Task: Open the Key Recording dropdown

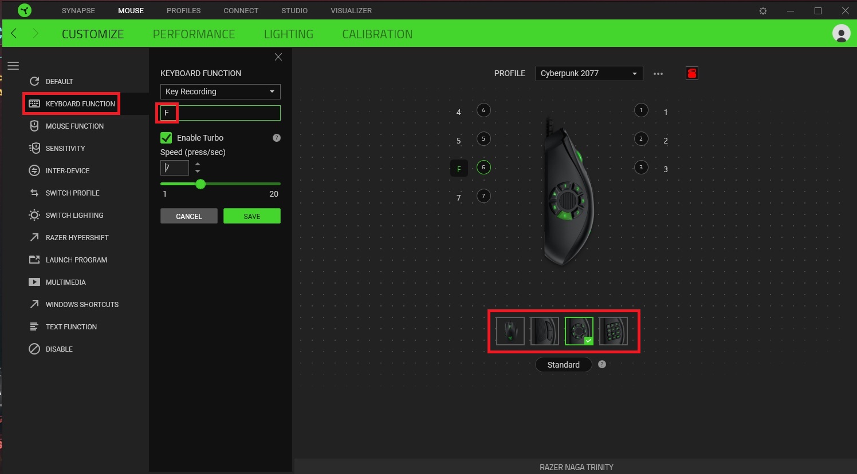Action: click(x=221, y=91)
